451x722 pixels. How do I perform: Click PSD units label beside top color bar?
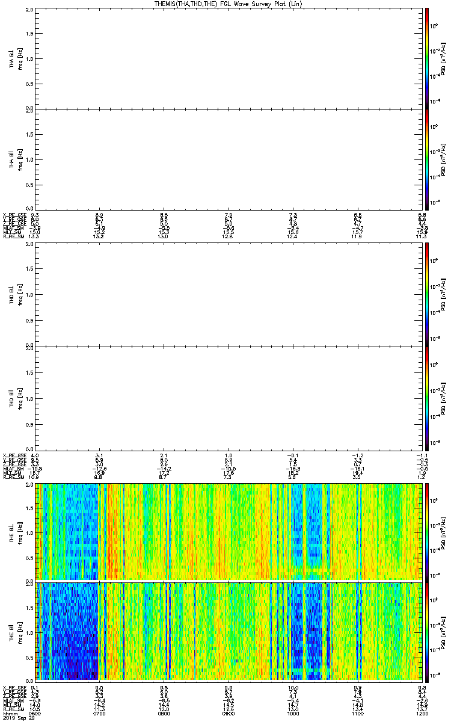pos(444,58)
